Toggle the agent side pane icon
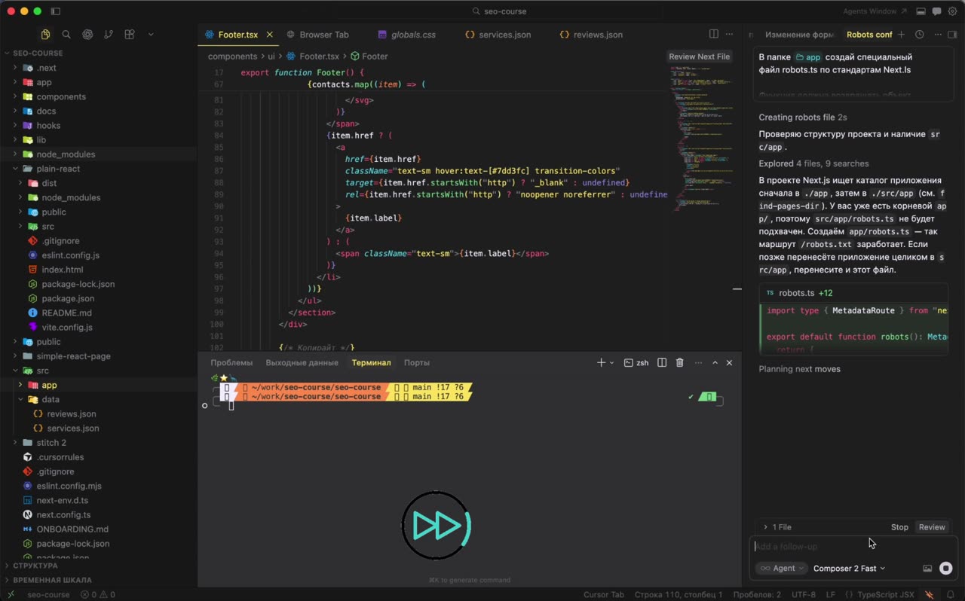Screen dimensions: 965x601 [x=951, y=35]
